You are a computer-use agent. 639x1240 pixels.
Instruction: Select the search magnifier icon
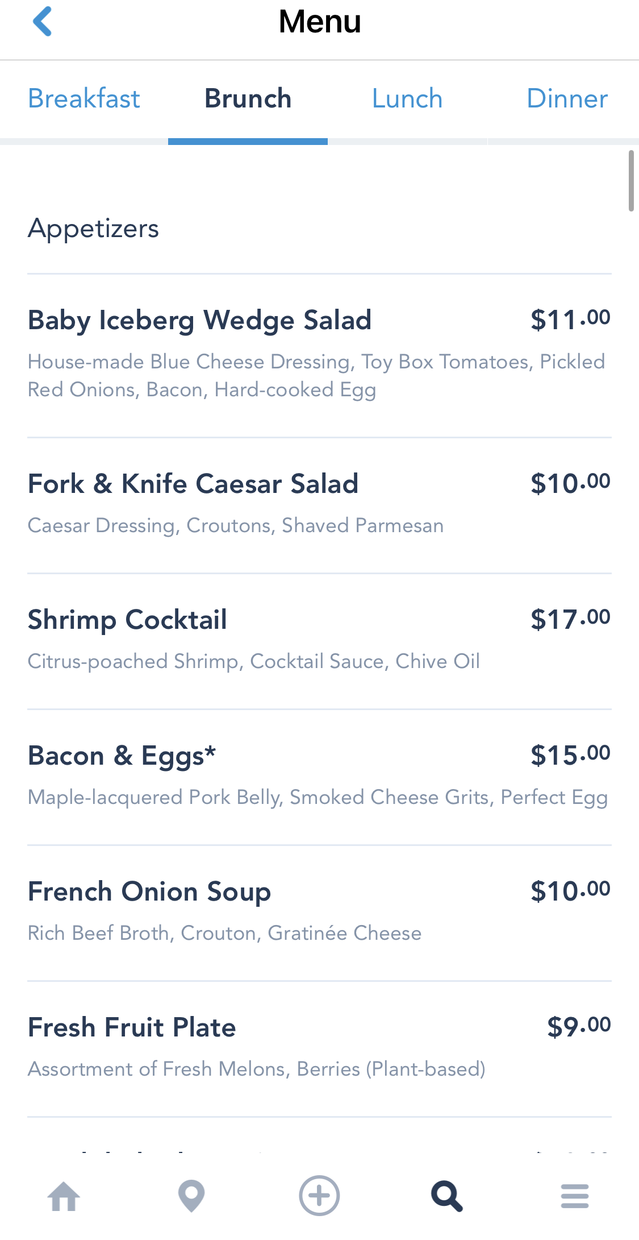tap(447, 1196)
